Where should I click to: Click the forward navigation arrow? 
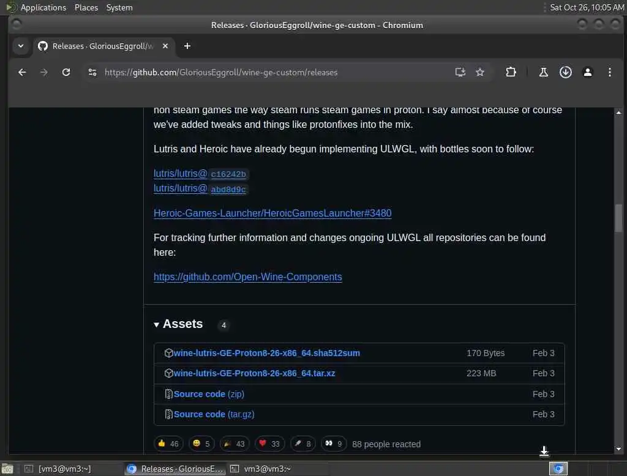click(44, 72)
